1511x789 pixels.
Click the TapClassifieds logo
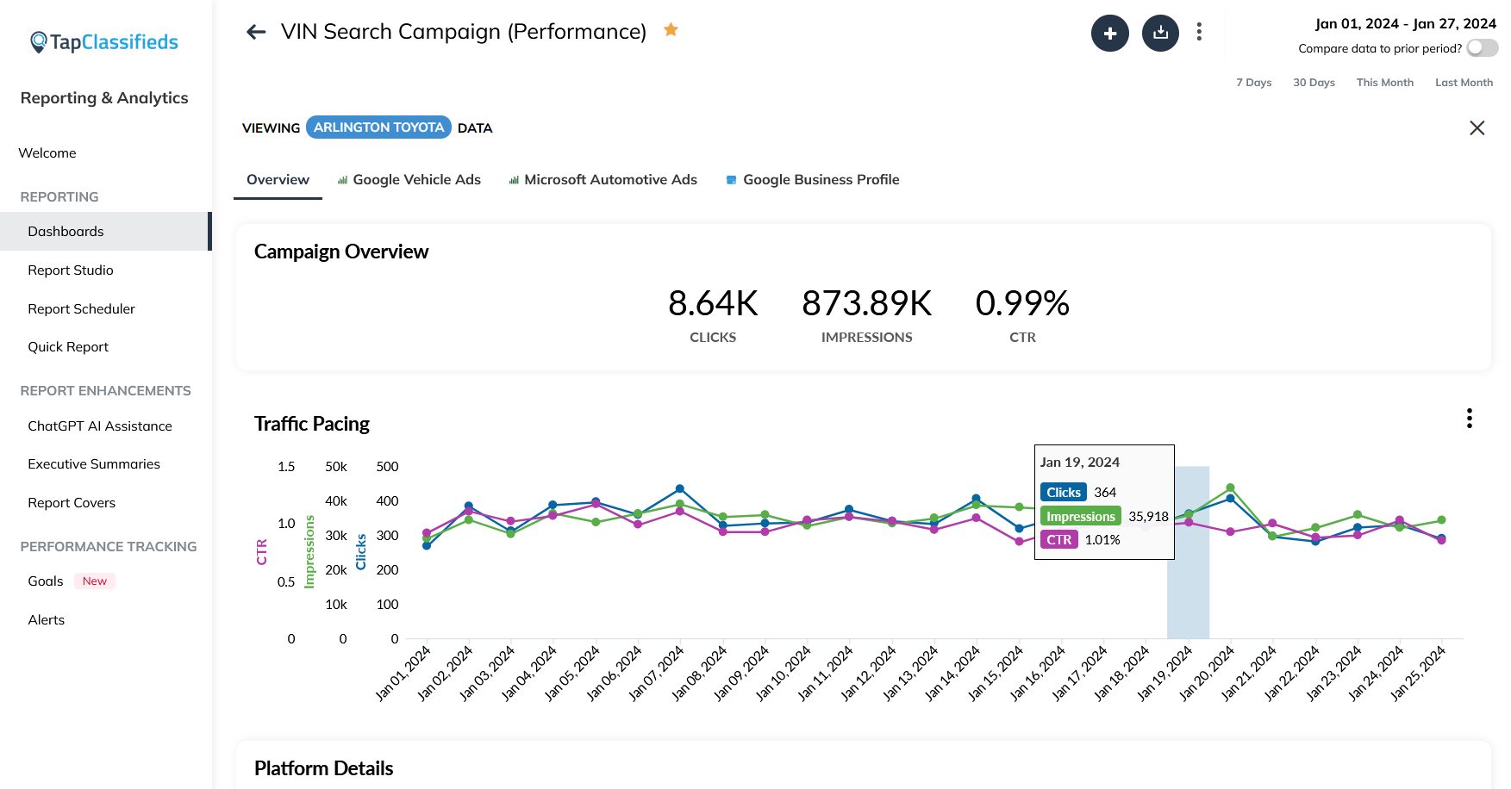click(104, 42)
